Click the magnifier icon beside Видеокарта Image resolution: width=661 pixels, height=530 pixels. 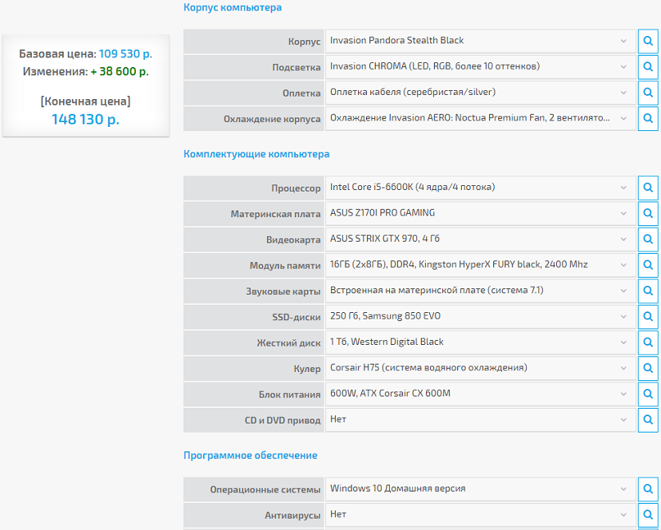pyautogui.click(x=649, y=239)
